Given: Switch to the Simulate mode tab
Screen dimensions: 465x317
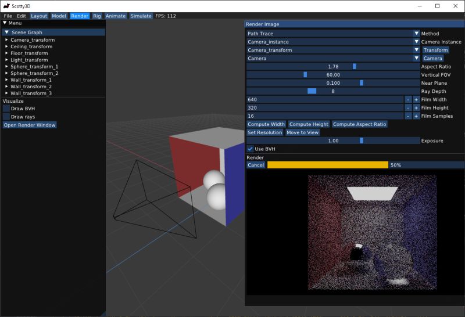Looking at the screenshot, I should pos(141,16).
